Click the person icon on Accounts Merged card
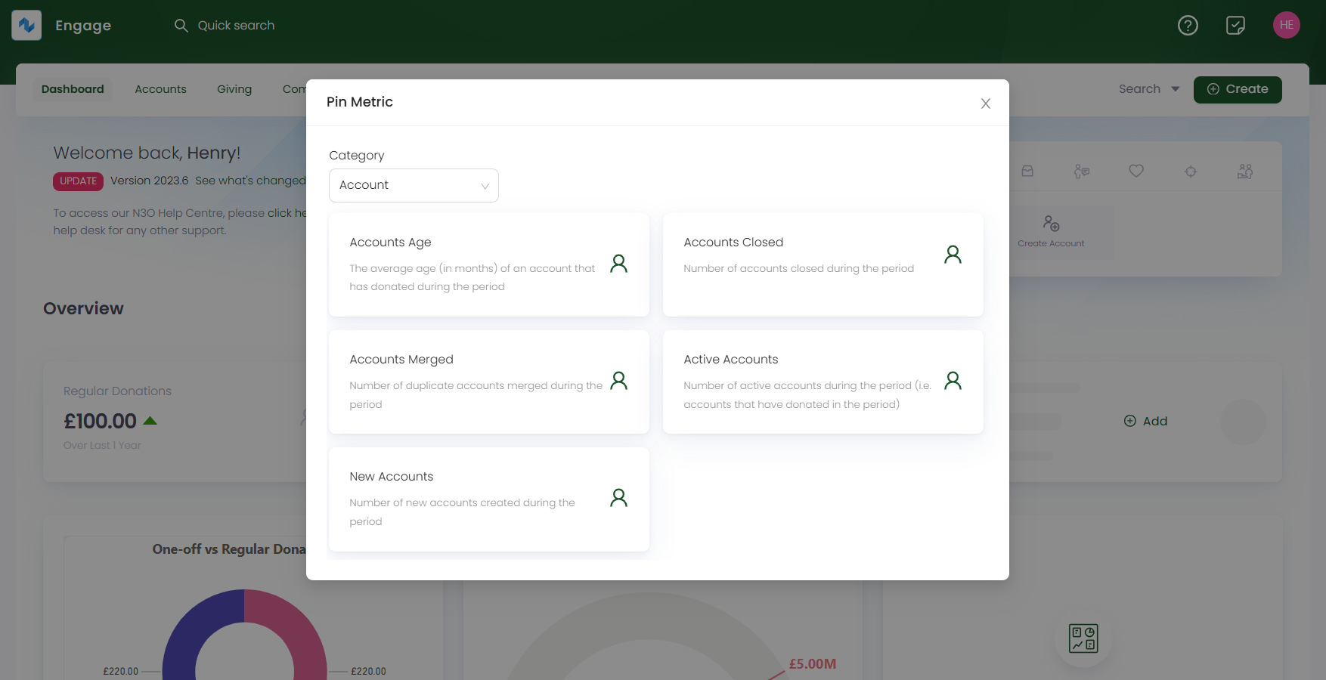 (x=618, y=380)
